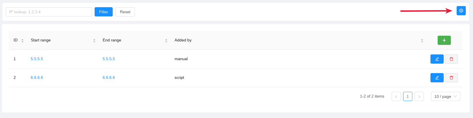Image resolution: width=473 pixels, height=118 pixels.
Task: Sort by End range column
Action: point(166,41)
